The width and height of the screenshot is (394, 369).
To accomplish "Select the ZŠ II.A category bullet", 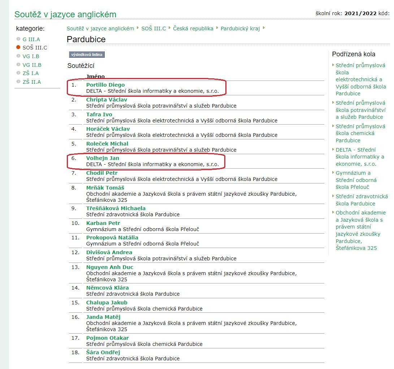I will click(18, 82).
